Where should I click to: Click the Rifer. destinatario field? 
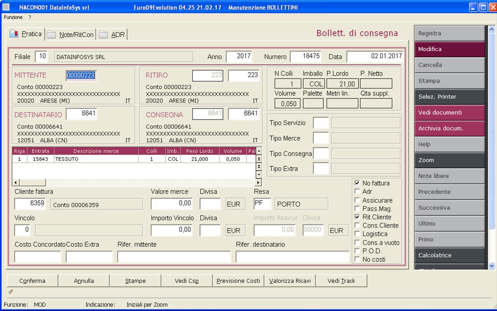tap(292, 257)
